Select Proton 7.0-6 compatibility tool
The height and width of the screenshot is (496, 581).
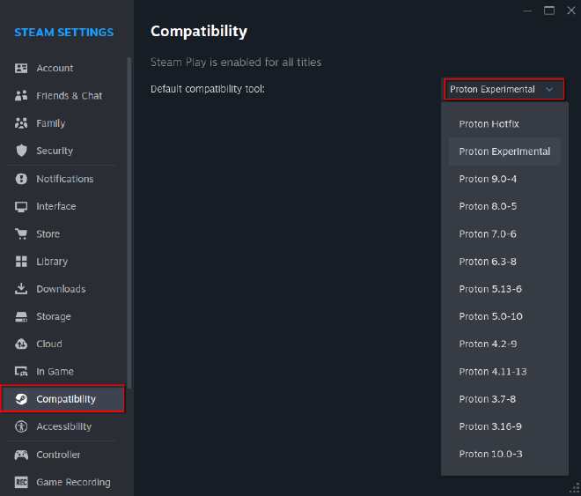click(488, 233)
